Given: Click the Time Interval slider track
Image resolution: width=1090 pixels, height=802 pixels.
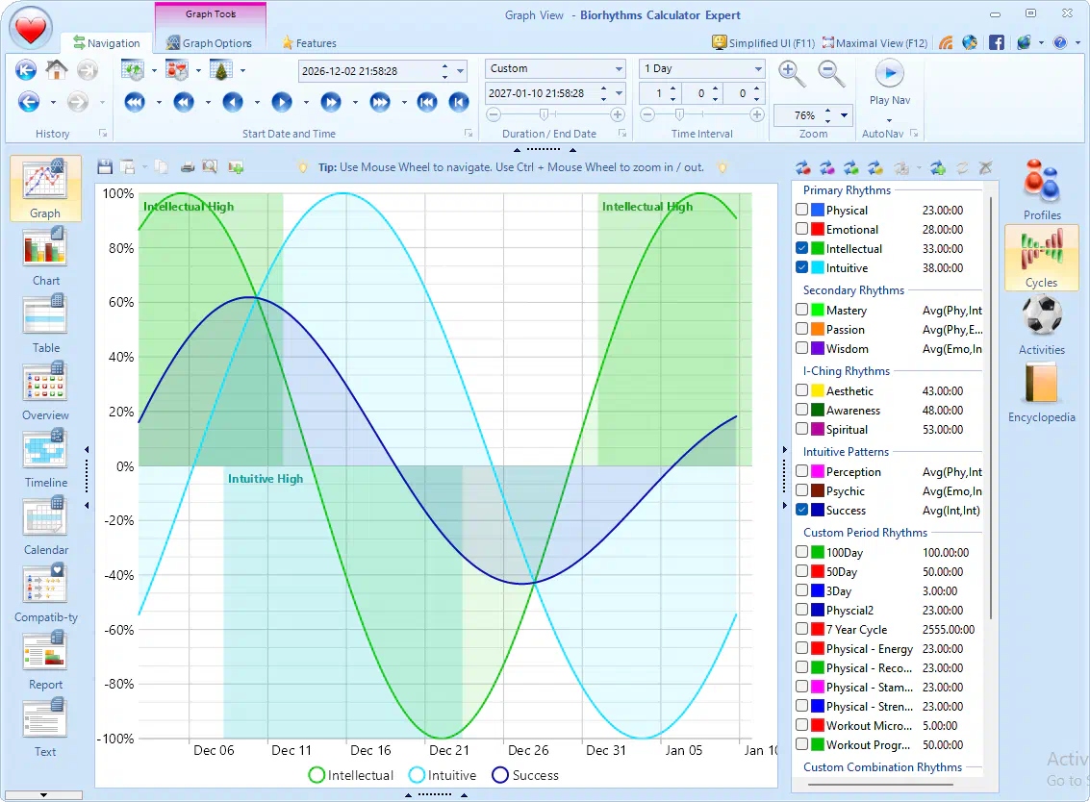Looking at the screenshot, I should click(702, 114).
